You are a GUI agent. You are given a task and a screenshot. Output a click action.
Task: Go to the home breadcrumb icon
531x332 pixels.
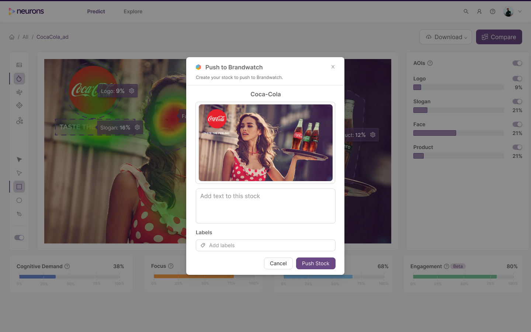click(12, 37)
